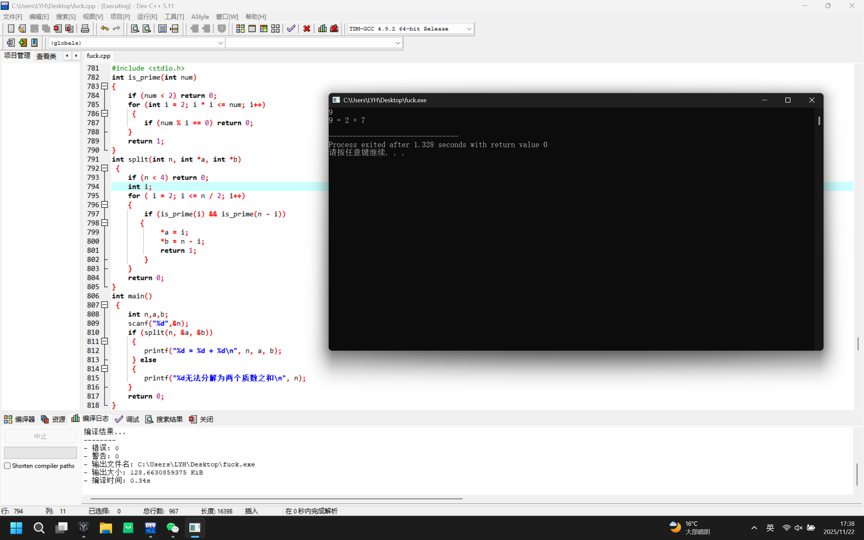The image size is (864, 540).
Task: Click the Debug checkmark toolbar icon
Action: pos(291,29)
